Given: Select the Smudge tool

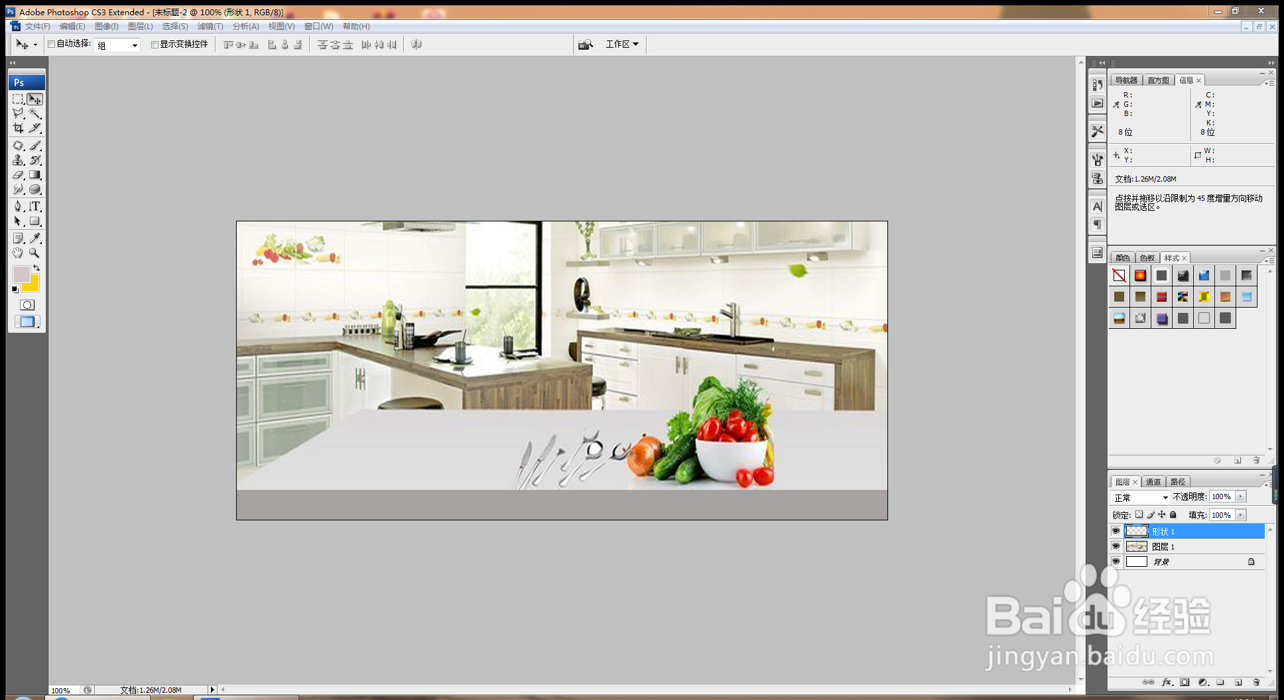Looking at the screenshot, I should pos(19,190).
